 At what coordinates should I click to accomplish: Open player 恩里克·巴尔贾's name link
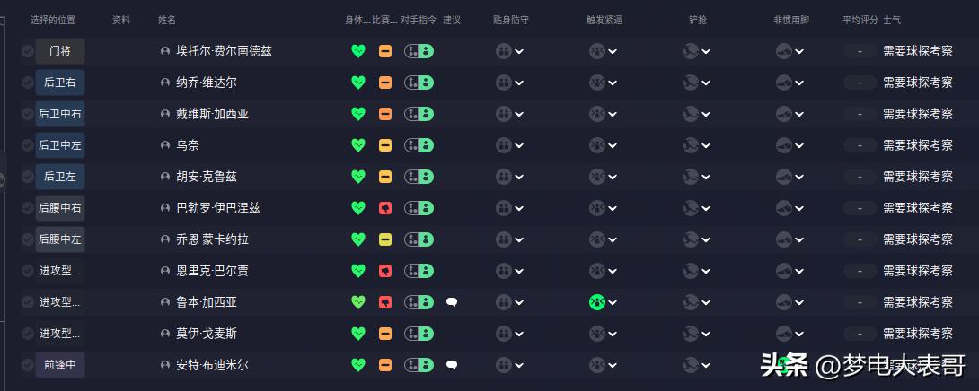tap(212, 271)
